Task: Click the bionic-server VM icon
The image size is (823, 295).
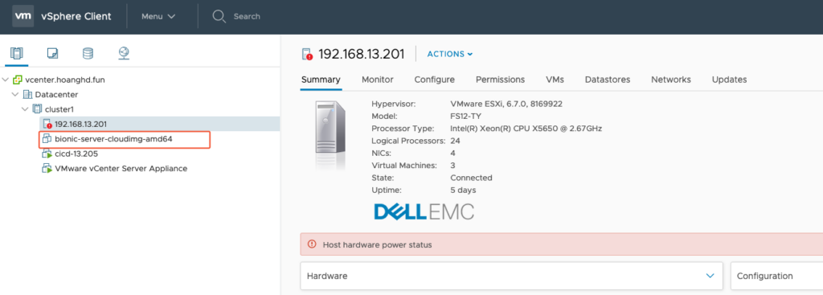Action: pos(47,139)
